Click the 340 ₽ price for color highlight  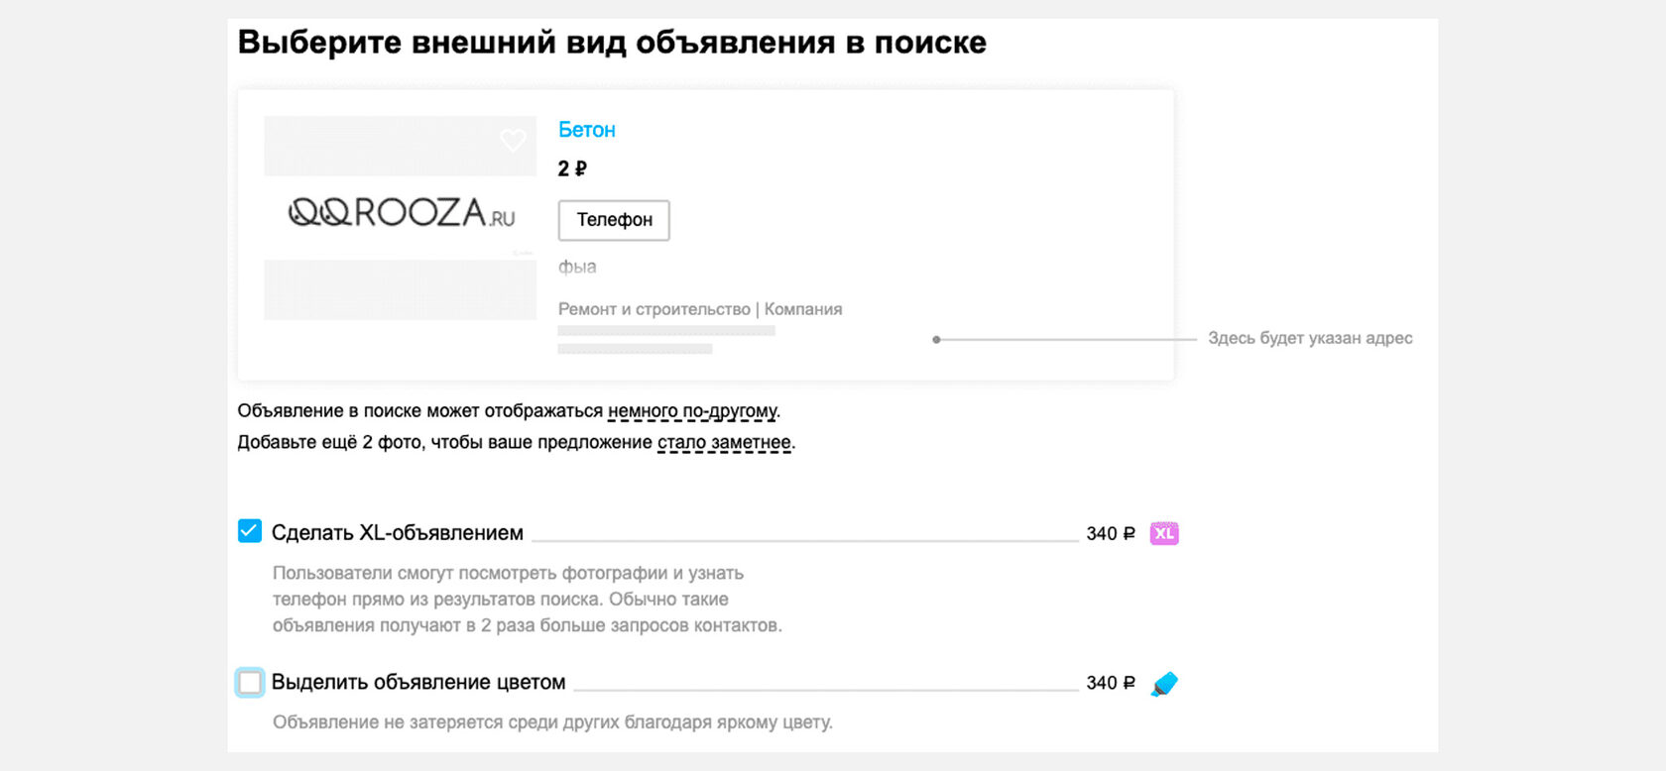pos(1110,683)
